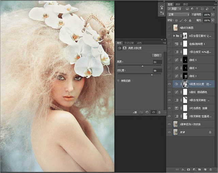Add a layer mask from Layers panel footer
Screen dimensions: 218x173
188,169
